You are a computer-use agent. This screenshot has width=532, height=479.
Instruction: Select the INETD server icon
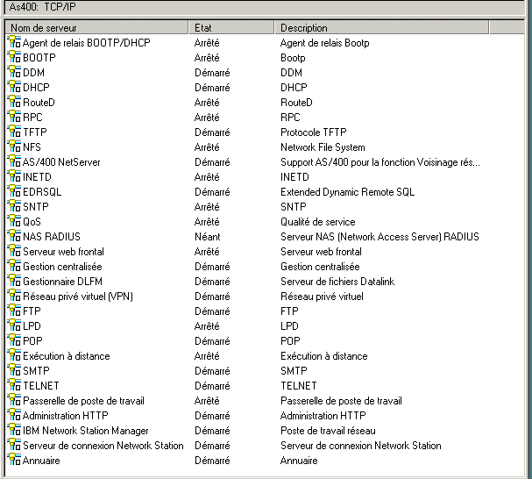[14, 176]
